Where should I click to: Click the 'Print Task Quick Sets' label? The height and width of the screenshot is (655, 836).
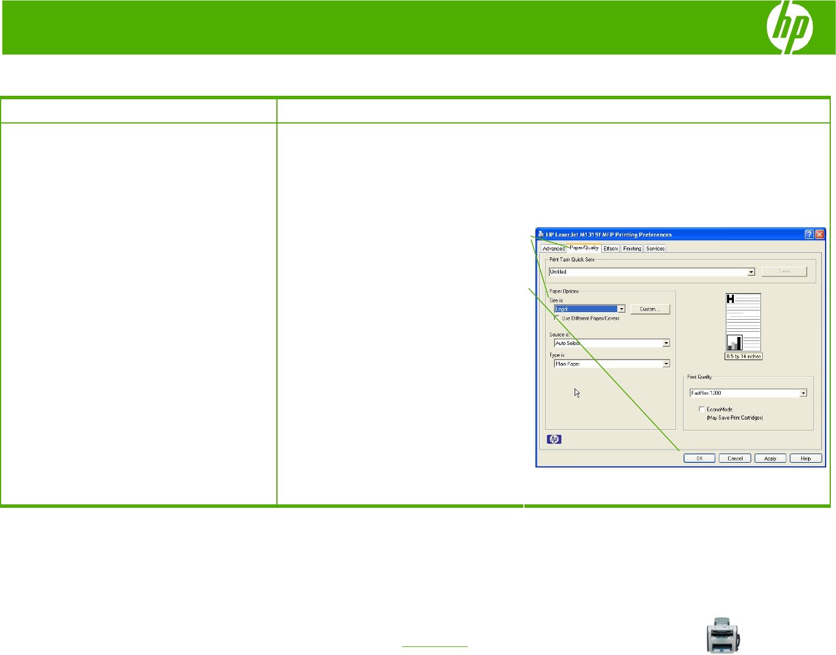coord(572,260)
